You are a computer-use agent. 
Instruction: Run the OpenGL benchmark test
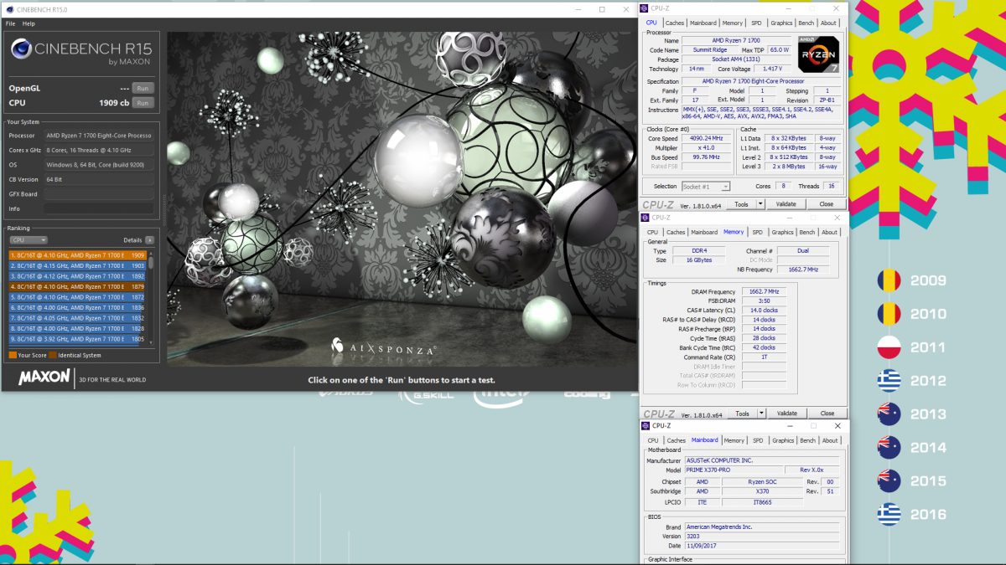(x=143, y=88)
